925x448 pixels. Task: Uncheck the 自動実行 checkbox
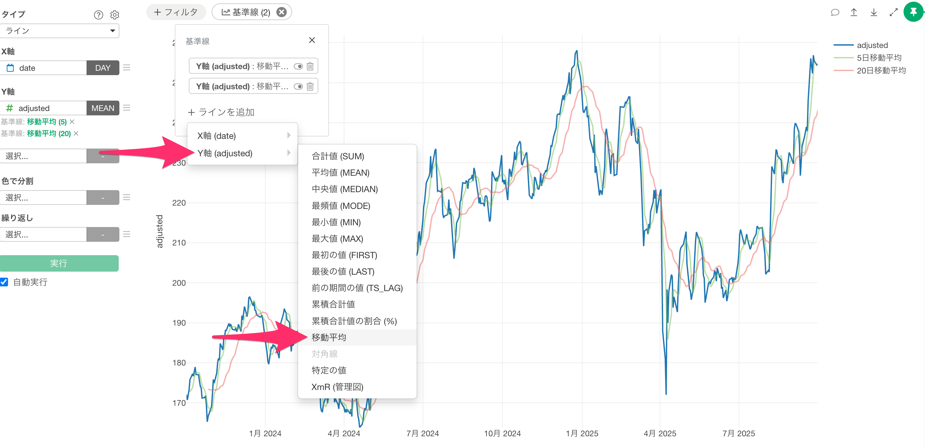[4, 282]
